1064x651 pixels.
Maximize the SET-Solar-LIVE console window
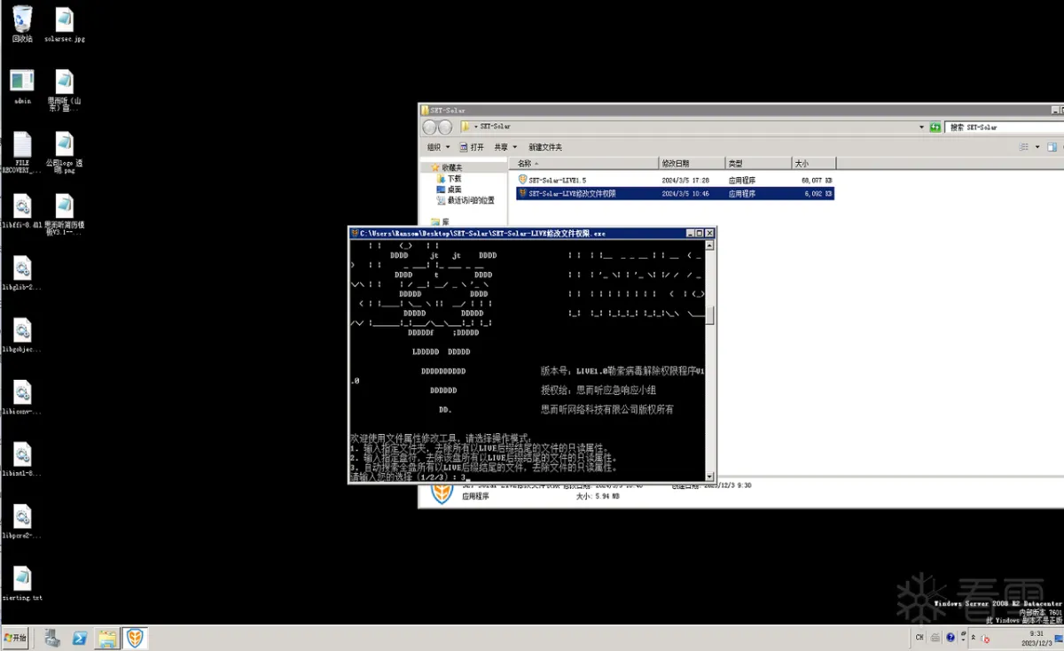pyautogui.click(x=700, y=233)
